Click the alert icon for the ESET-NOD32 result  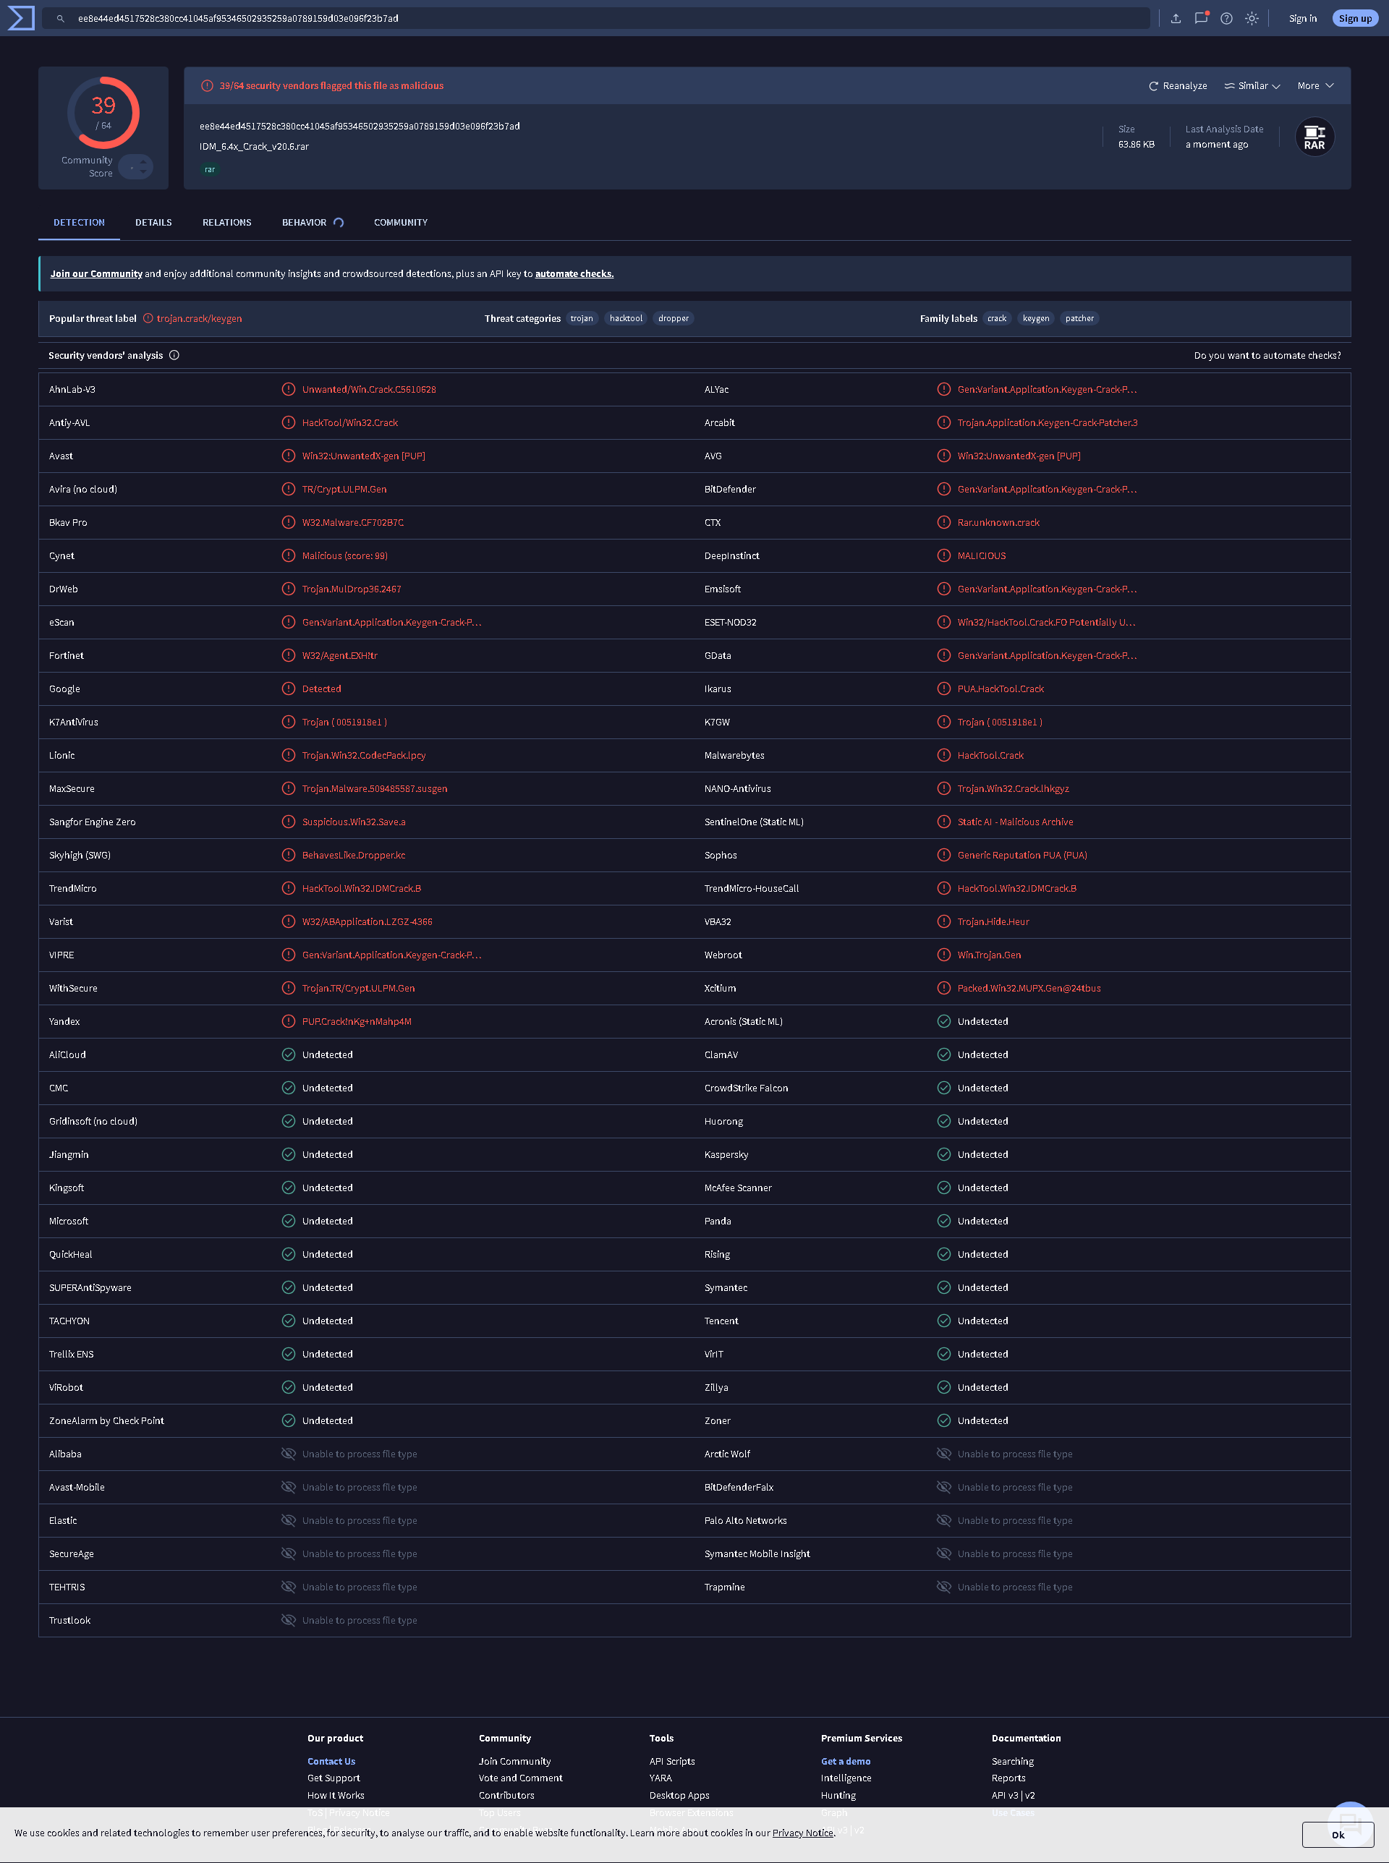[943, 623]
